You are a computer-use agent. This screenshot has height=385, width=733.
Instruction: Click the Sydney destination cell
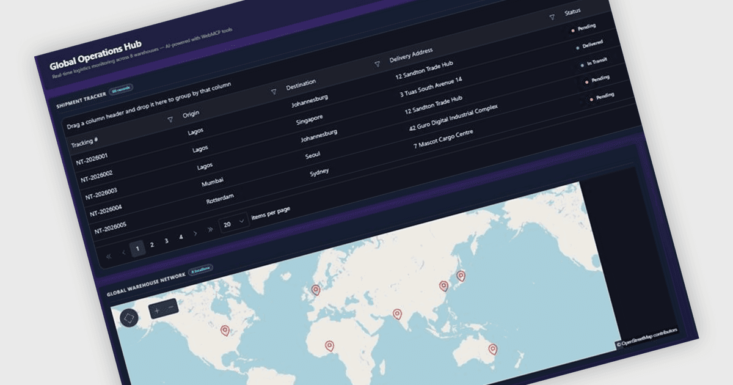tap(319, 172)
